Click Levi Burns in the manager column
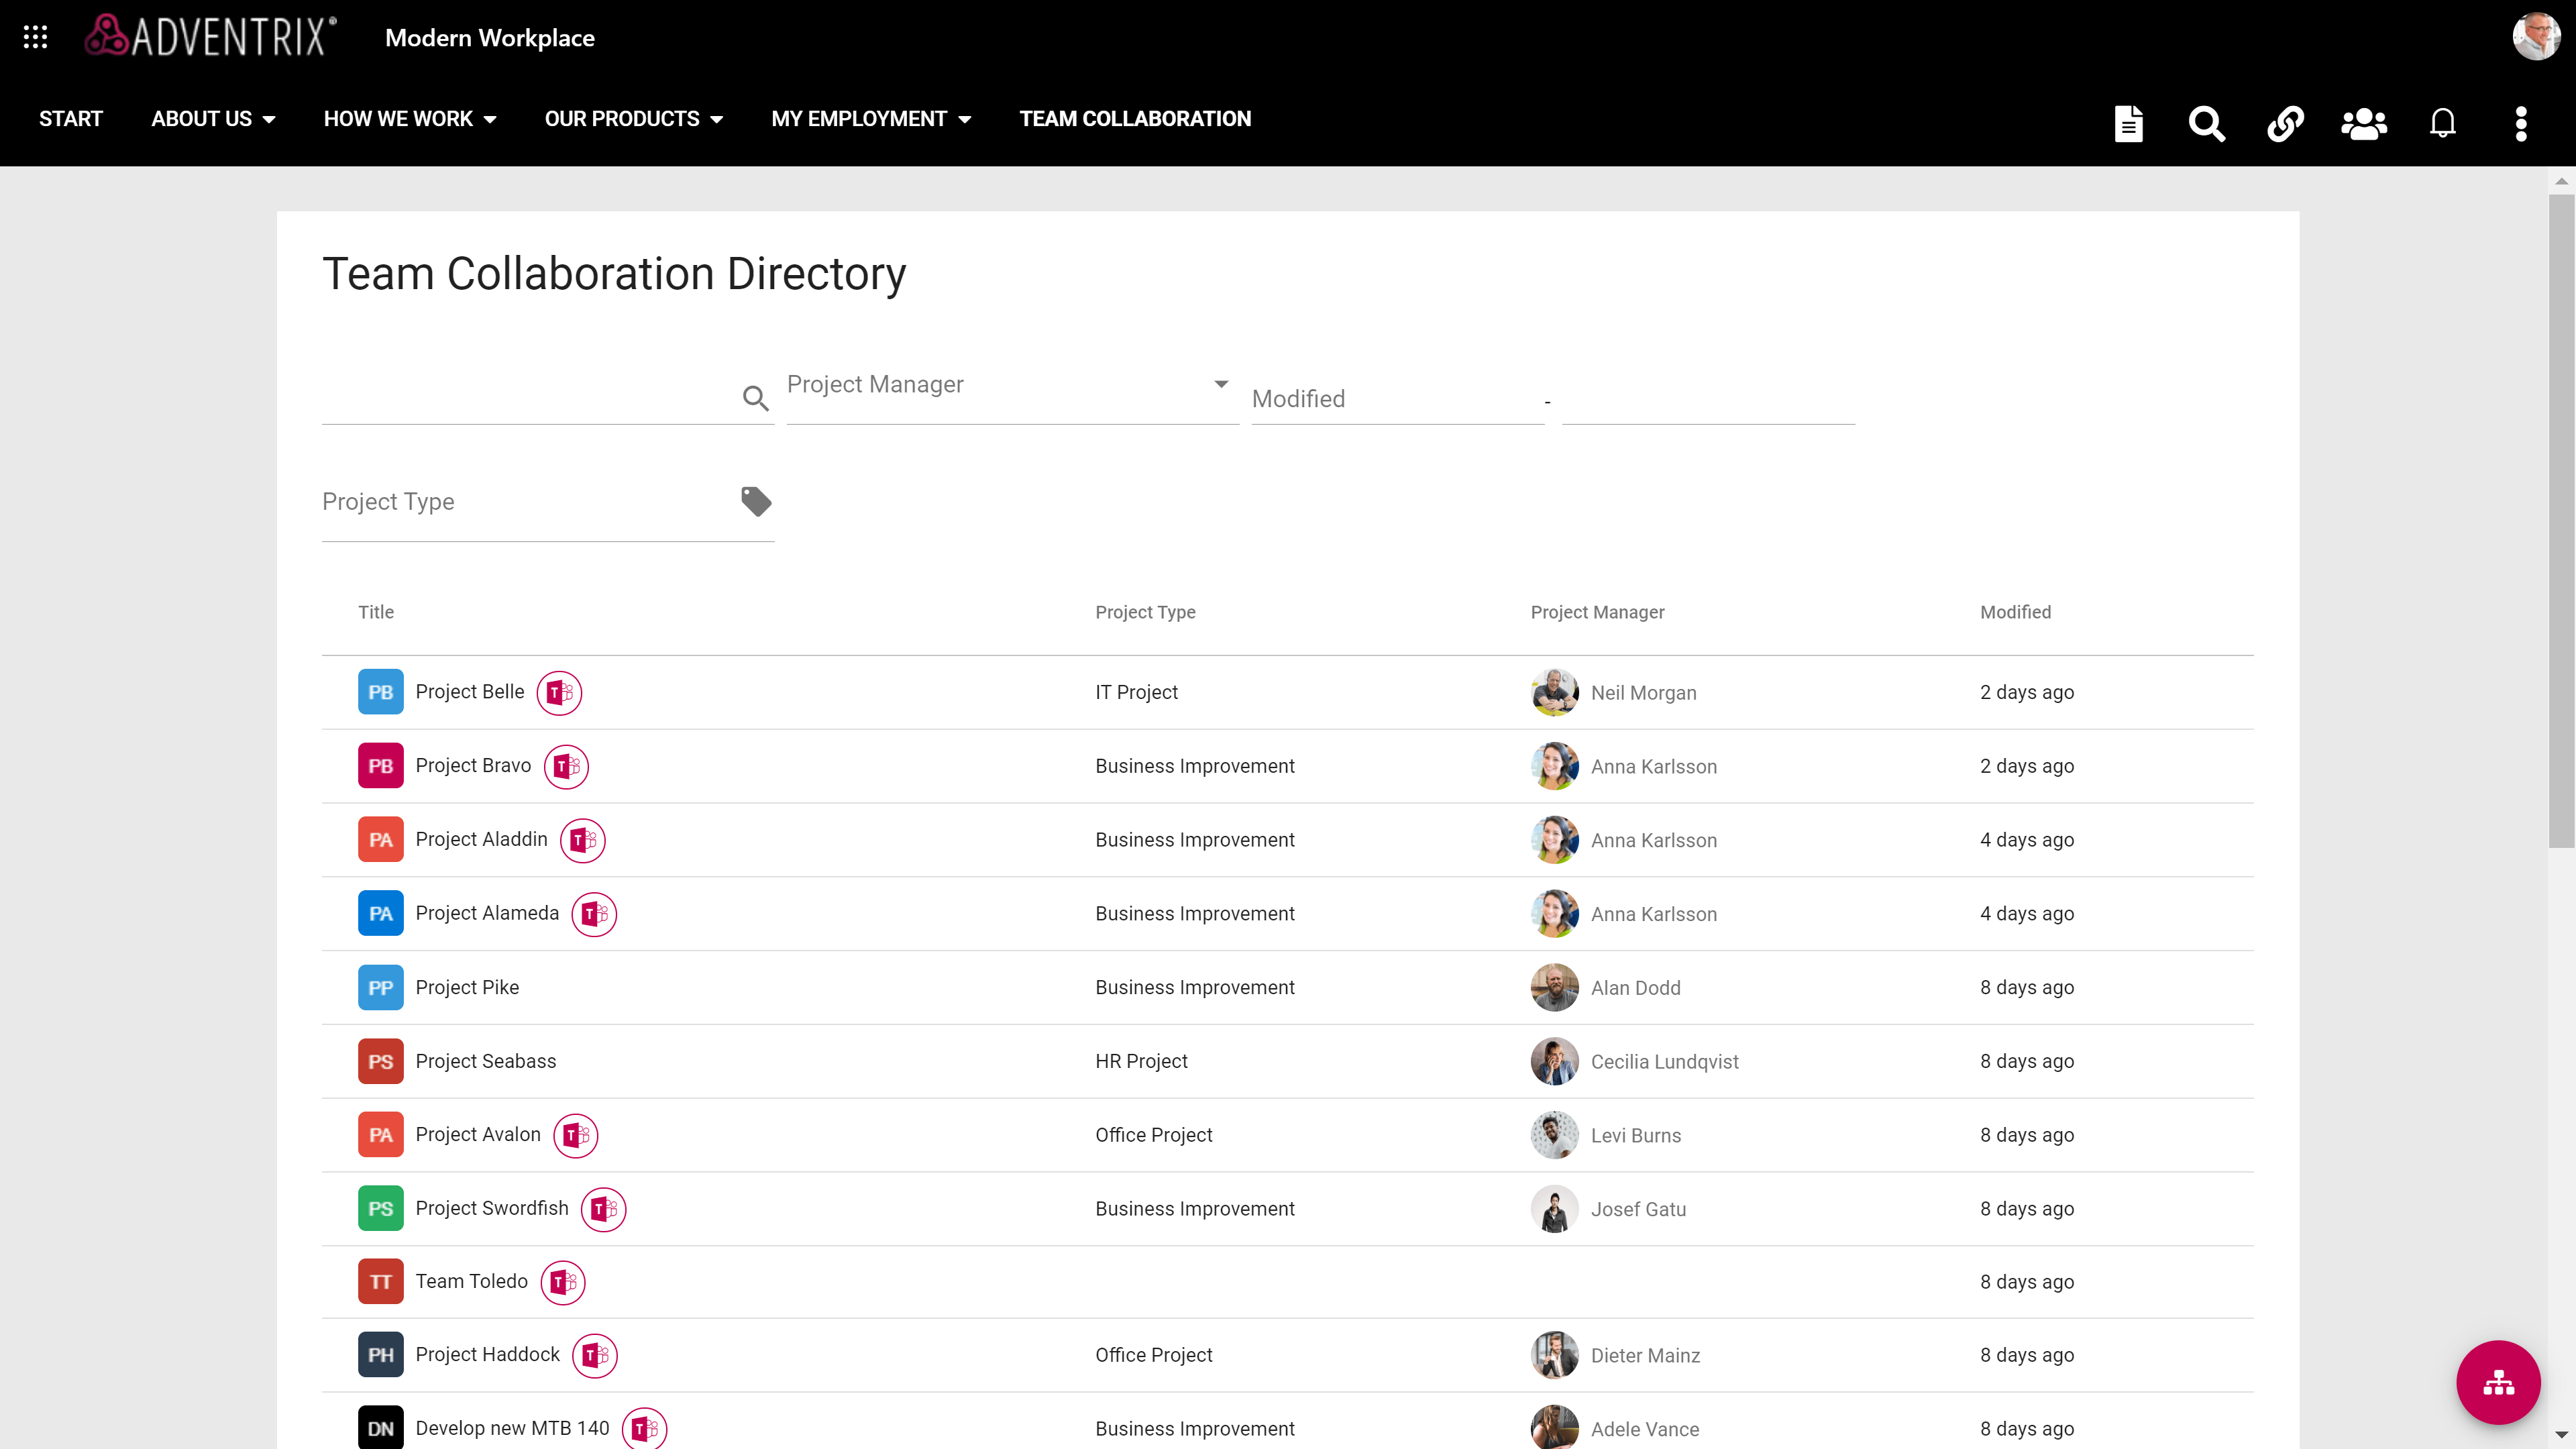 [1636, 1136]
